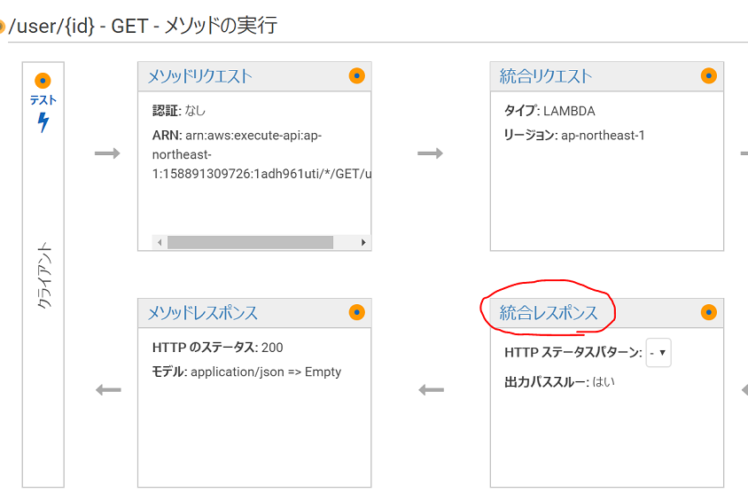Screen dimensions: 748x501
Task: Open the 統合リクエスト link
Action: pyautogui.click(x=546, y=76)
